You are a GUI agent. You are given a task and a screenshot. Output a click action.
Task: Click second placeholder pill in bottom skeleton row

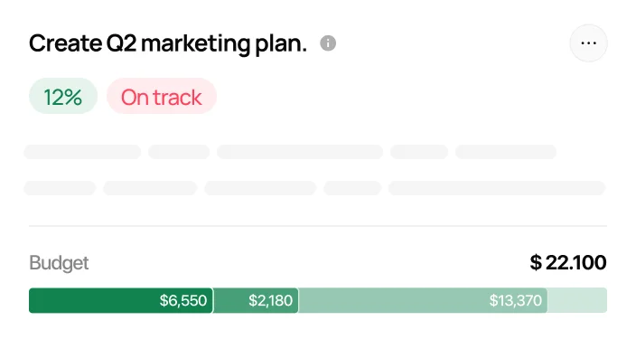(x=150, y=188)
